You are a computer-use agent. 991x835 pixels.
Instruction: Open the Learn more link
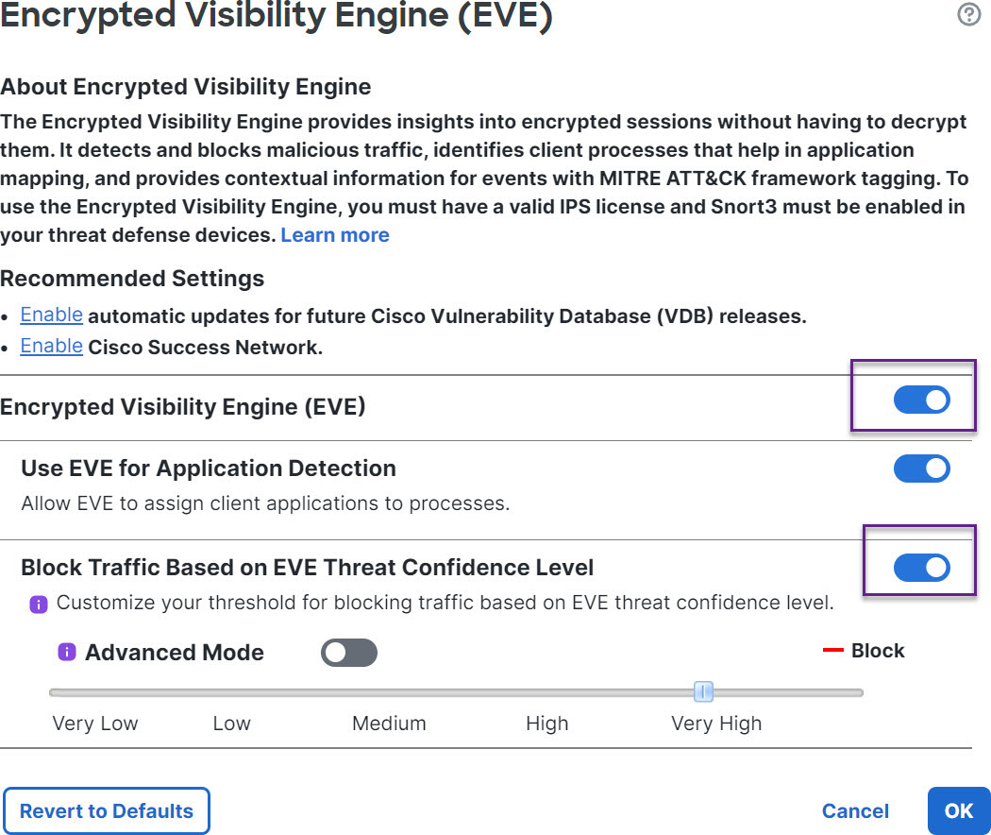pos(335,235)
